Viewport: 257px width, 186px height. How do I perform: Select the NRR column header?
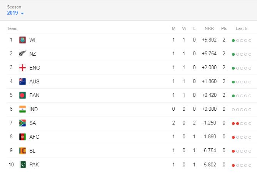pos(209,28)
